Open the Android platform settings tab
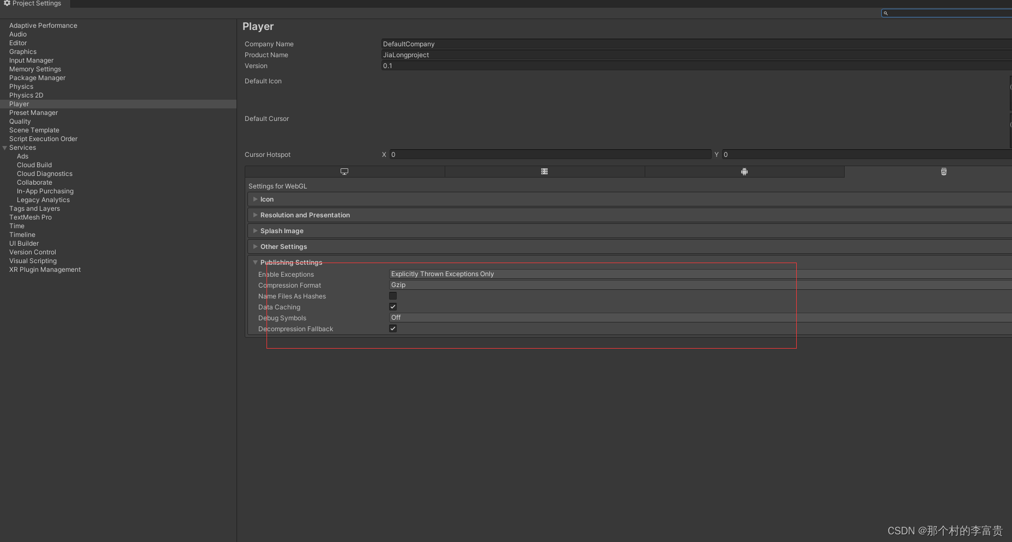This screenshot has width=1012, height=542. 744,171
